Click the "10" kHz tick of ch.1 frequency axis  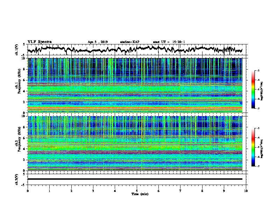pyautogui.click(x=24, y=58)
